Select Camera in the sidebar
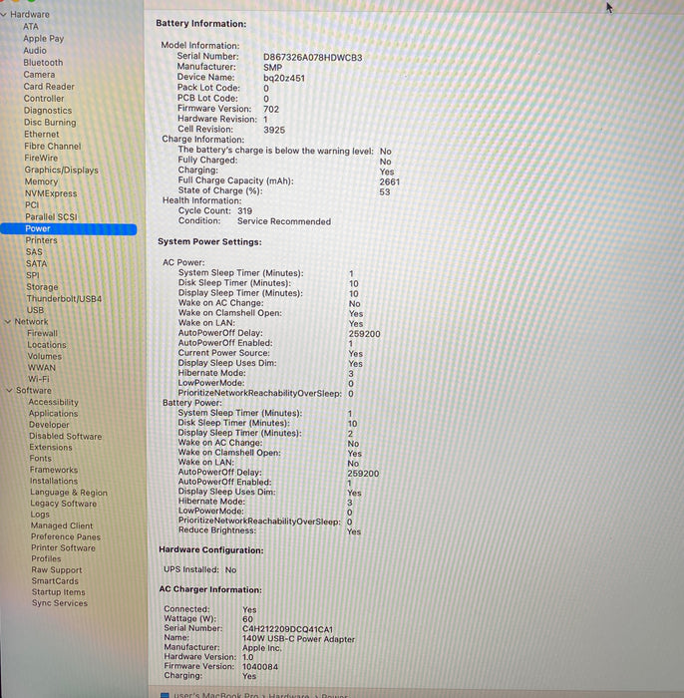 tap(39, 75)
